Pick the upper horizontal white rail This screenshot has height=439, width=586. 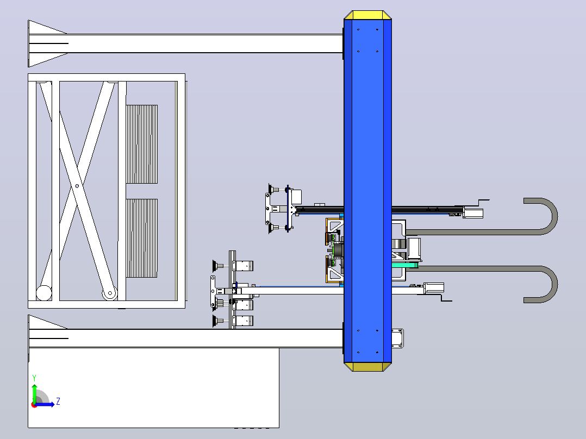tap(186, 43)
